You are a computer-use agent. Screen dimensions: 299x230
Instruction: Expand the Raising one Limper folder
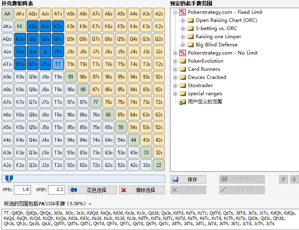click(183, 37)
